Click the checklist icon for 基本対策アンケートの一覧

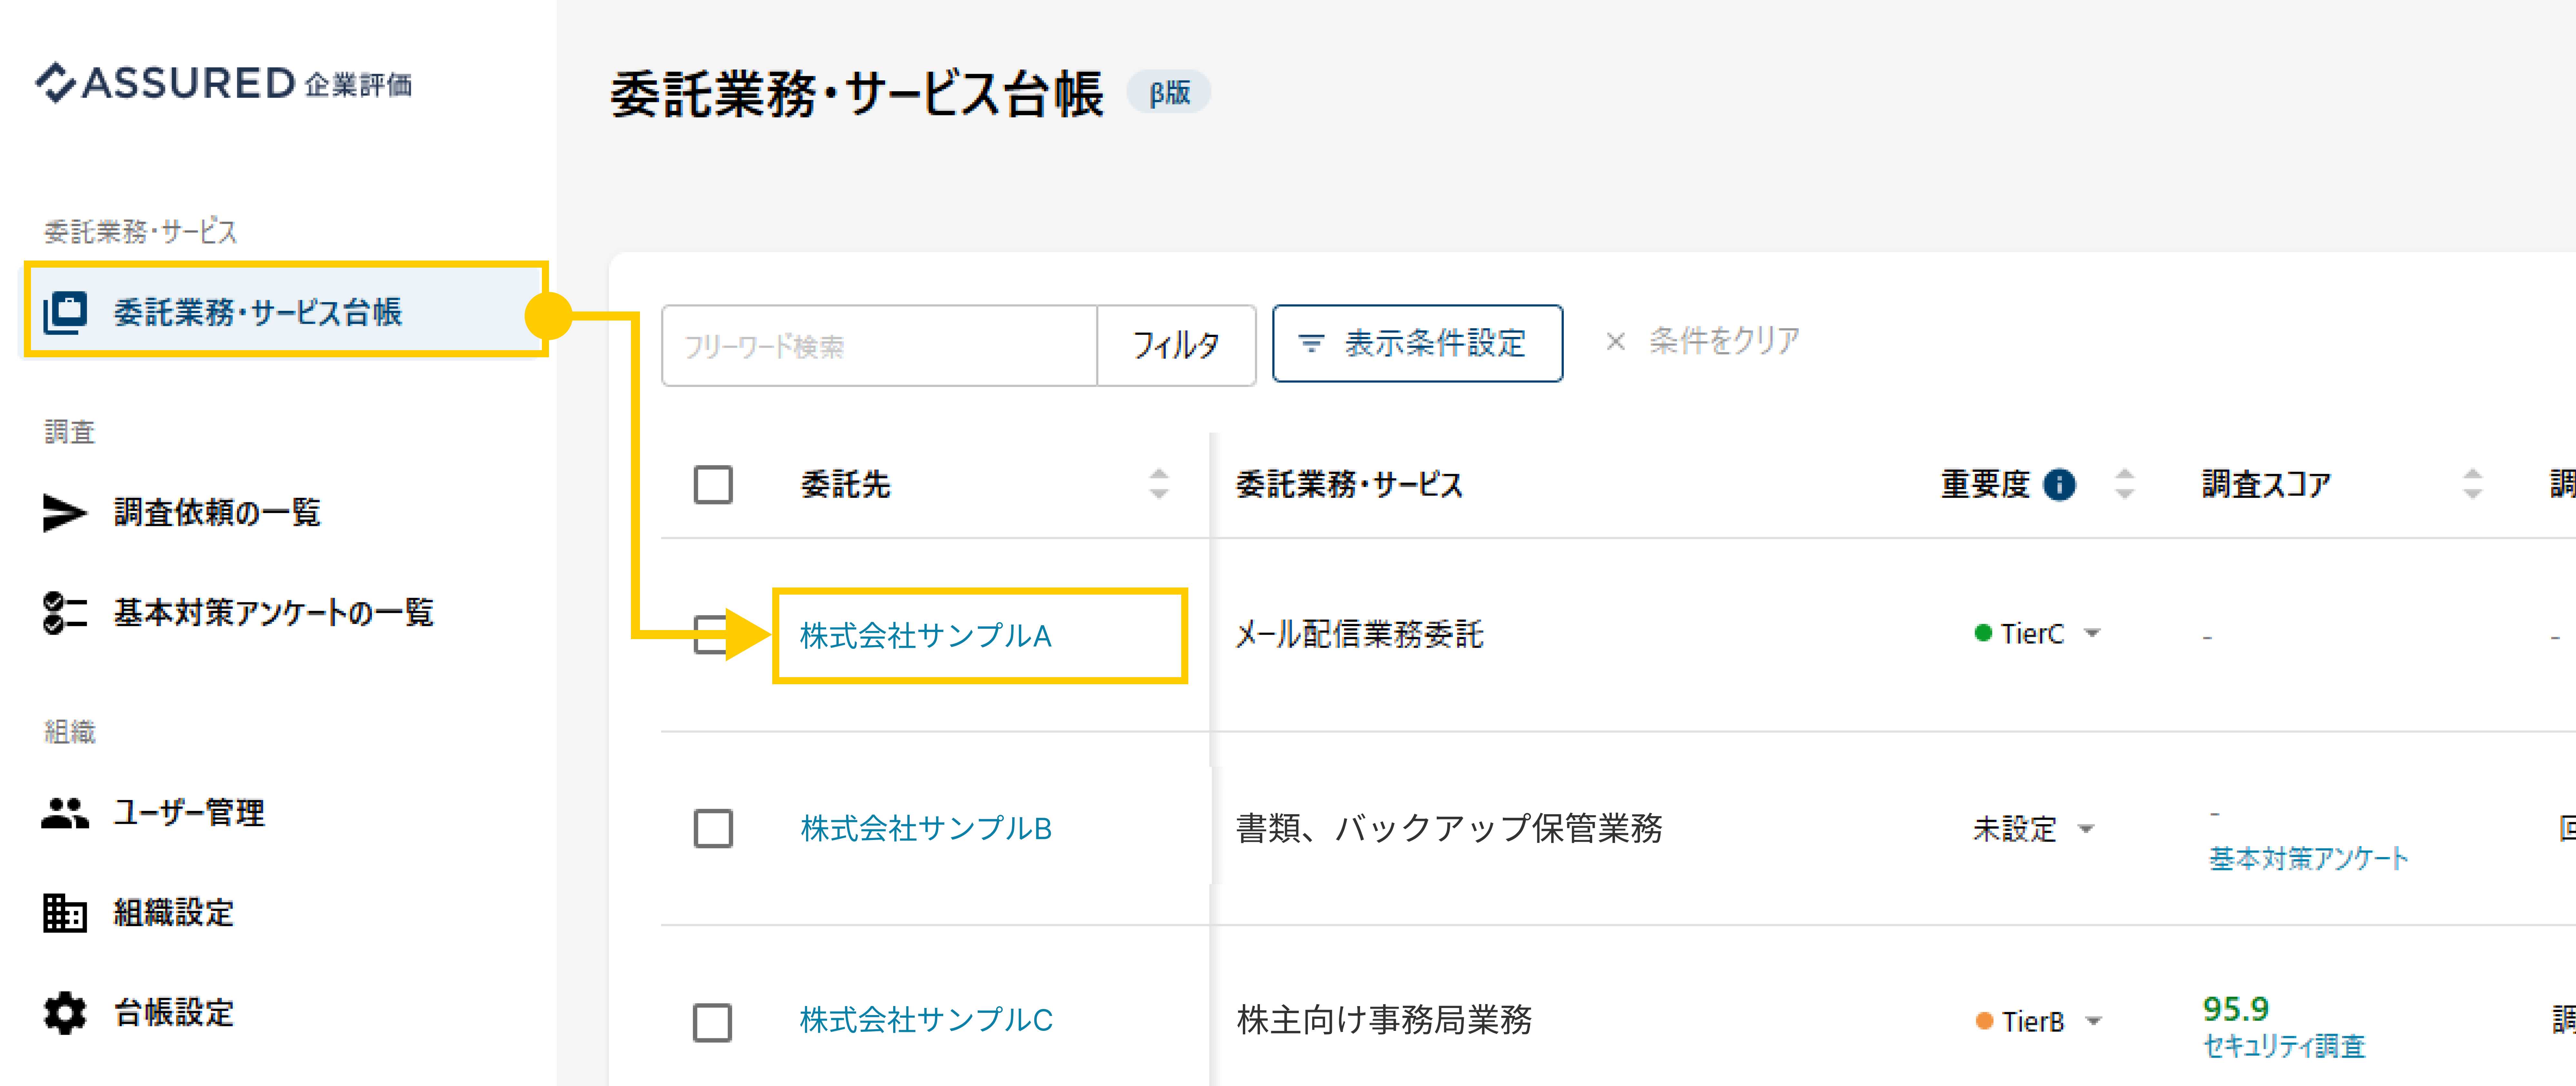click(x=65, y=612)
